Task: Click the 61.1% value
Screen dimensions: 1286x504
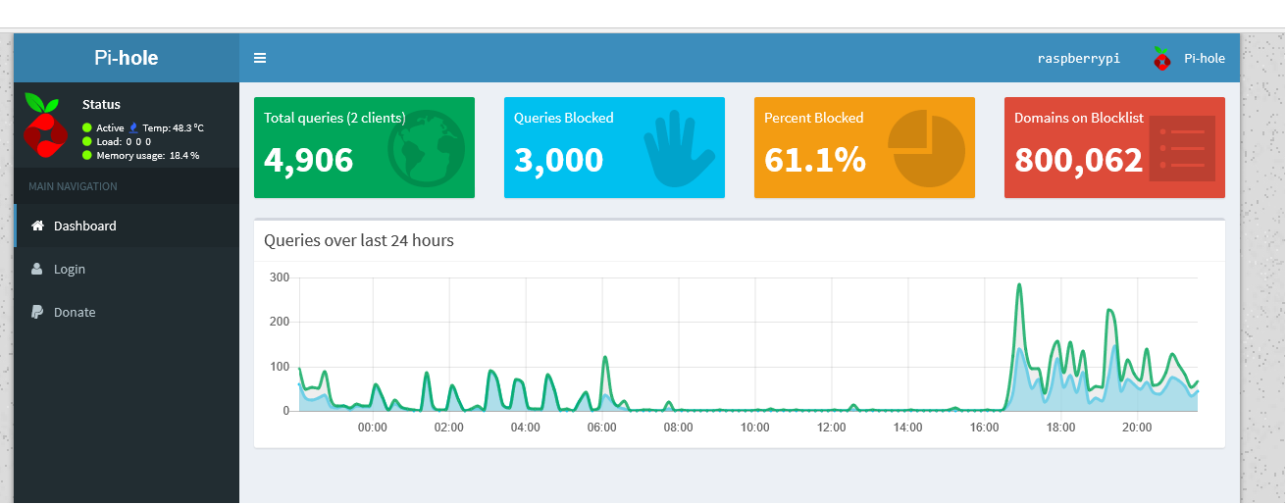Action: 815,160
